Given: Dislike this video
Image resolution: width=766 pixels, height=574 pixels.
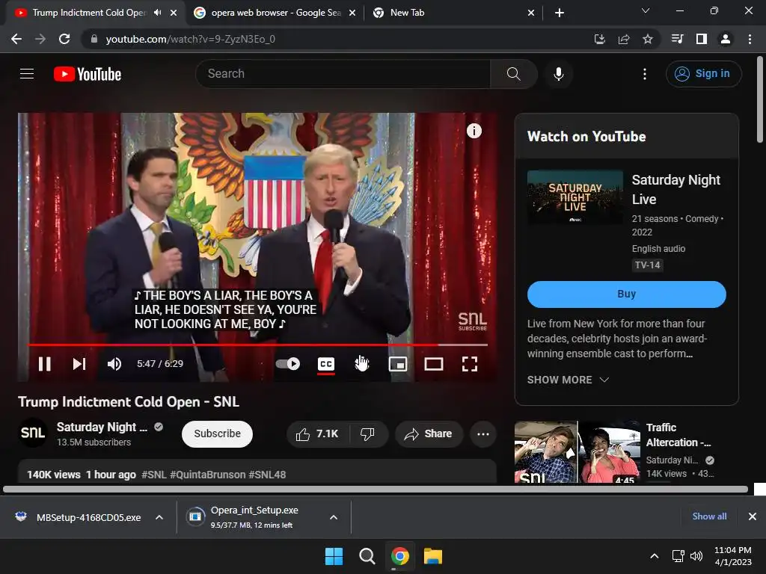Looking at the screenshot, I should point(368,434).
